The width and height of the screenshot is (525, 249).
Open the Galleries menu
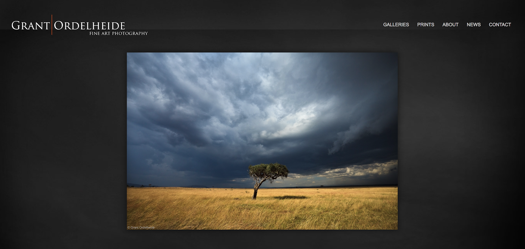pyautogui.click(x=396, y=25)
